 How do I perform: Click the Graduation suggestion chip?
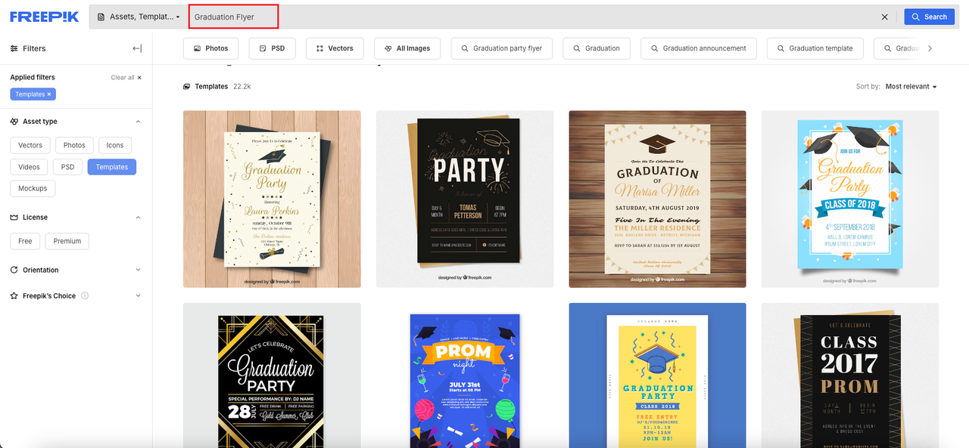pyautogui.click(x=597, y=48)
